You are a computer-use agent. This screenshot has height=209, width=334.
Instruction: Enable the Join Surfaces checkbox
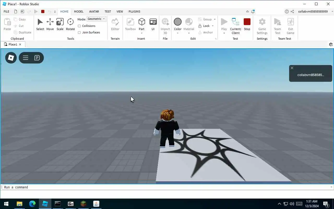79,32
